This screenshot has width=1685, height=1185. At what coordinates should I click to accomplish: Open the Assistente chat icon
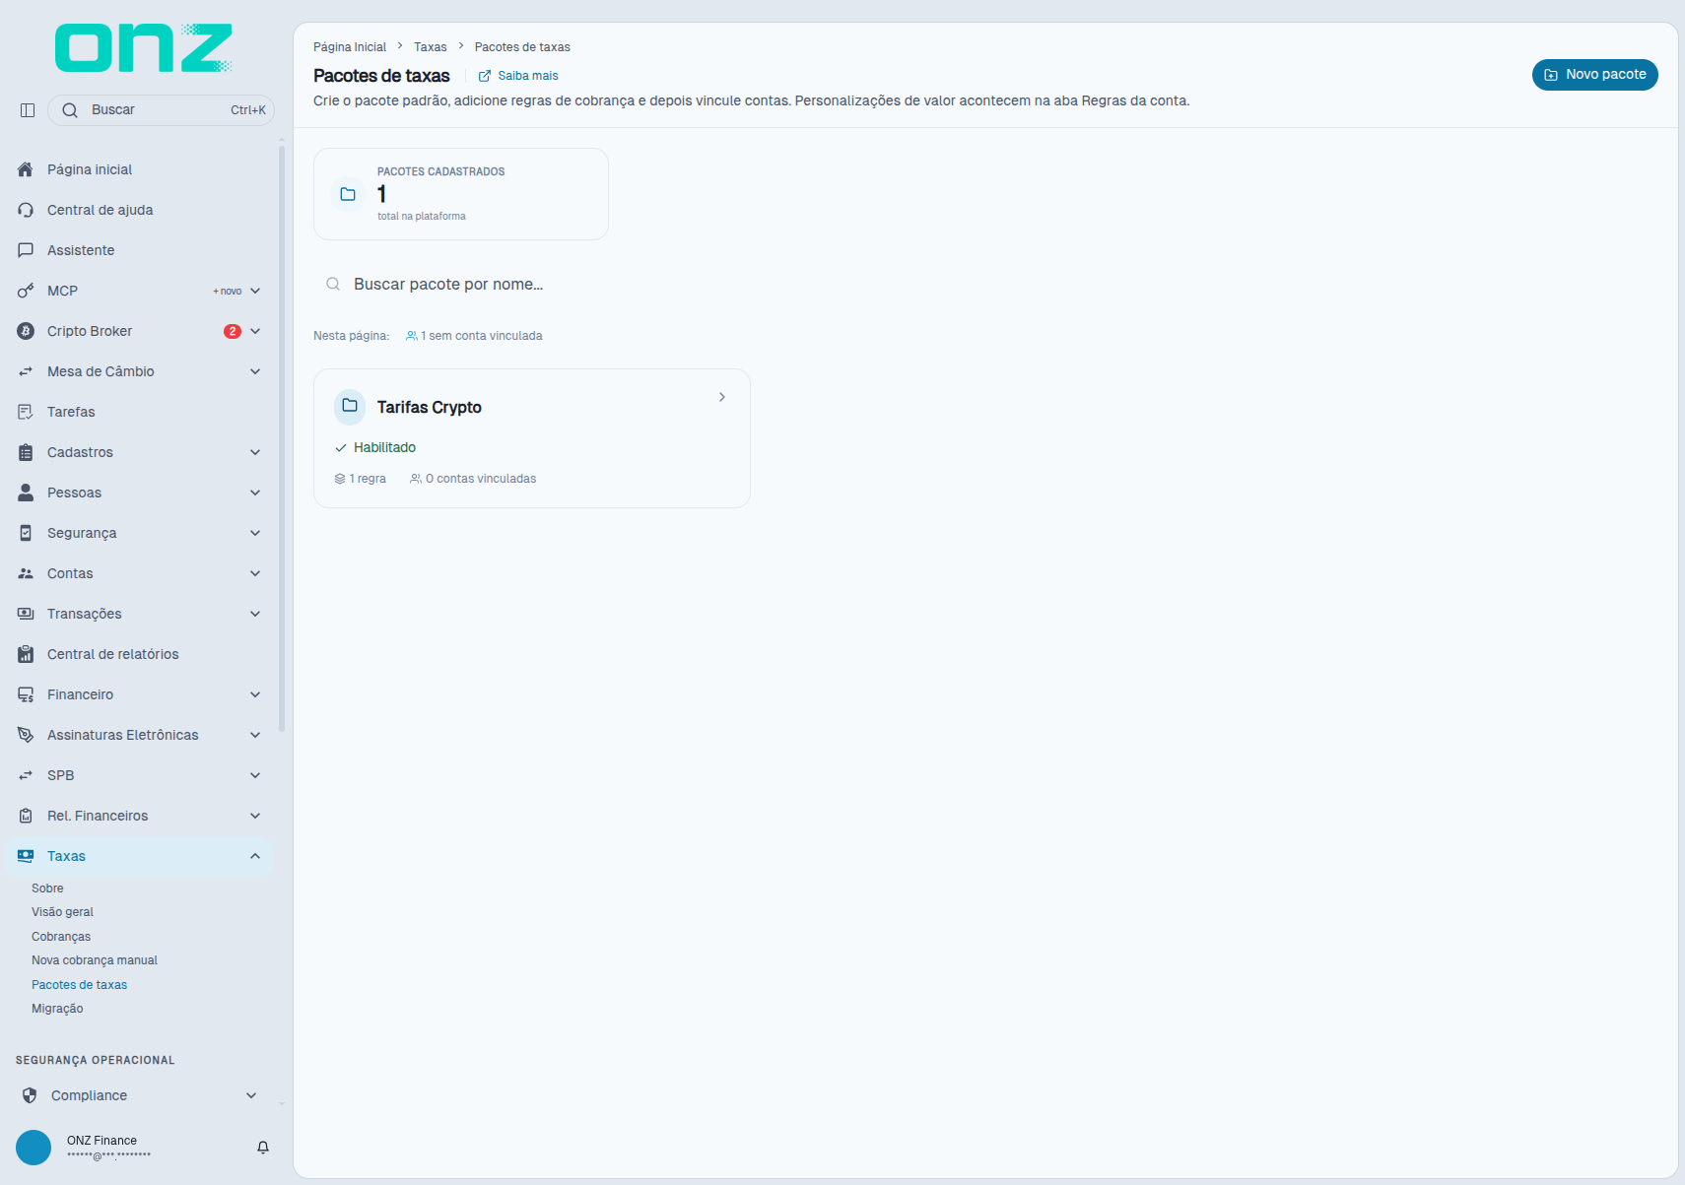pyautogui.click(x=26, y=250)
